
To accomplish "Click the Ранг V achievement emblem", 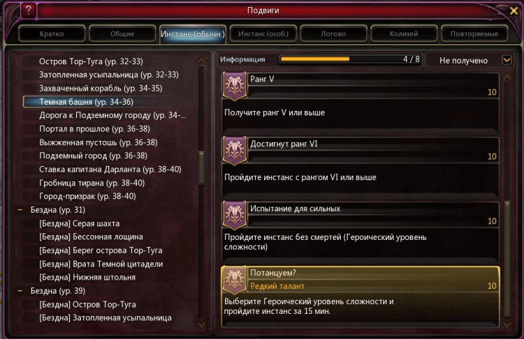I will click(235, 86).
